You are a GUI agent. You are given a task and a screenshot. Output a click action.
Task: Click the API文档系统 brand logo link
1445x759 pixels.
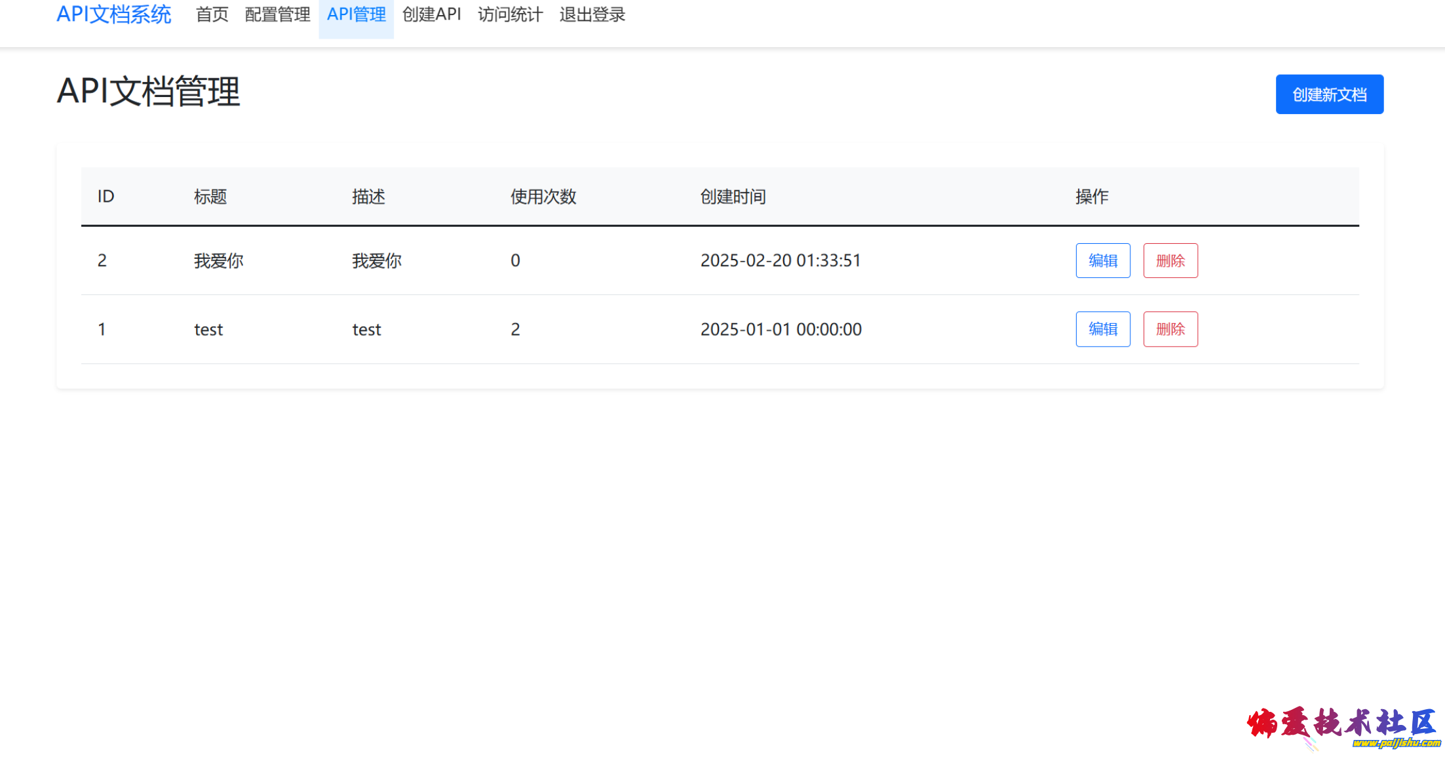pos(113,14)
